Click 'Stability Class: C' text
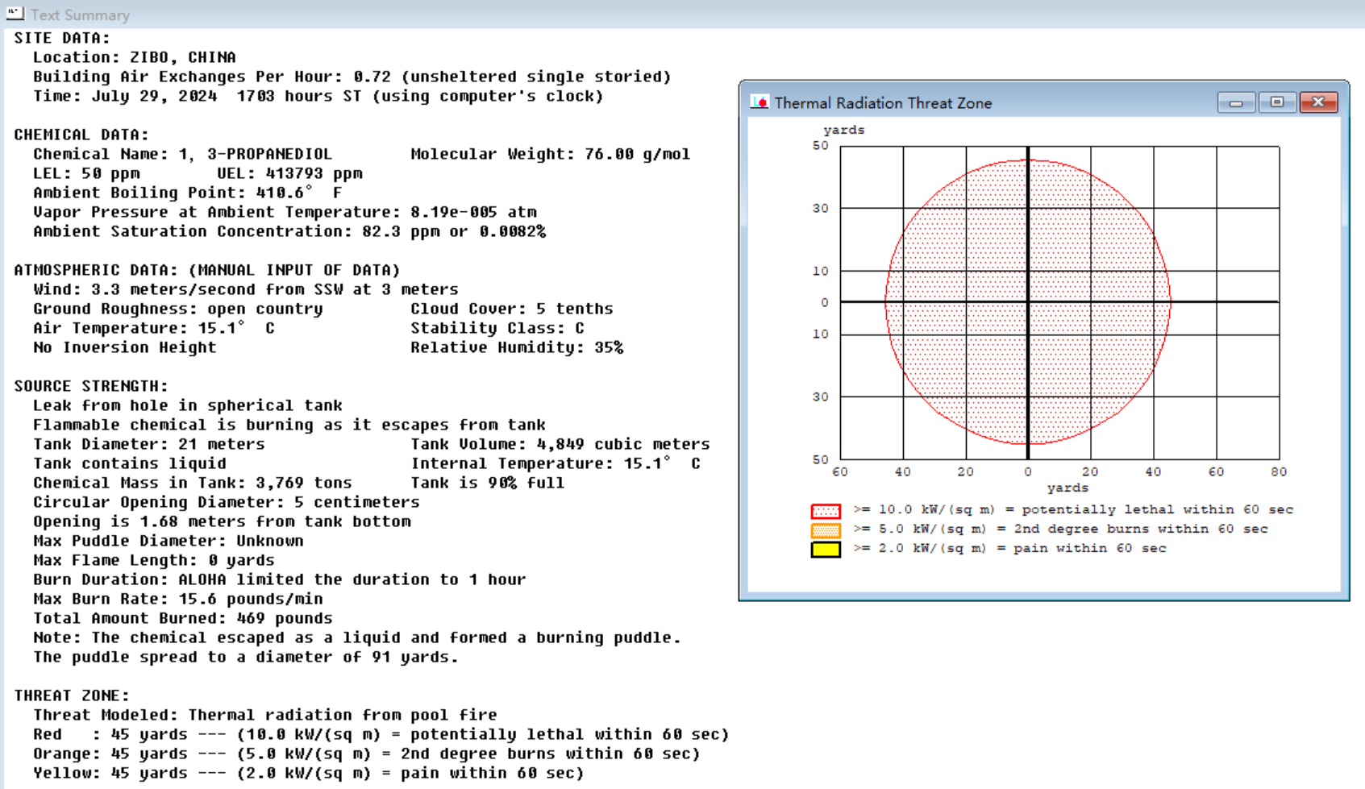Viewport: 1365px width, 789px height. coord(497,328)
